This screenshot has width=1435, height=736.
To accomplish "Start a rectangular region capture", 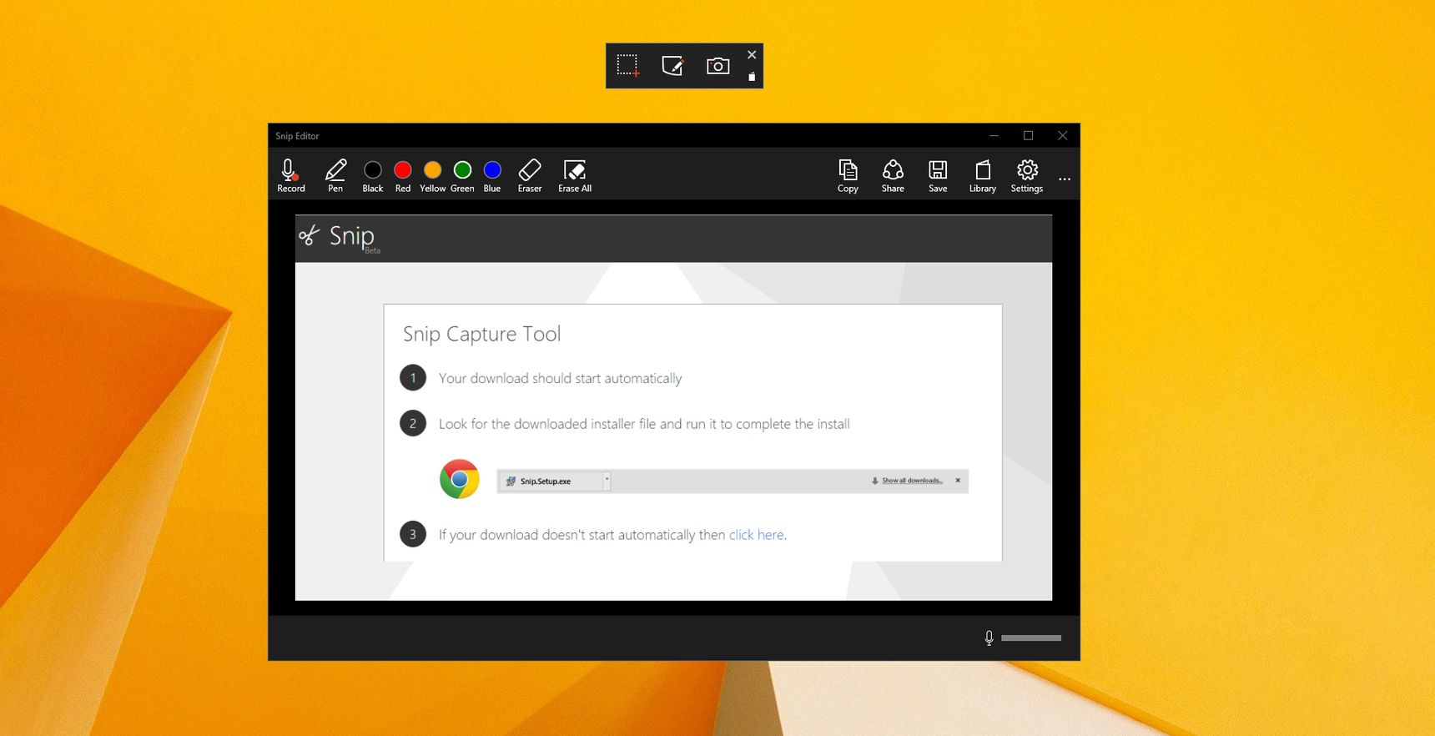I will [x=627, y=66].
